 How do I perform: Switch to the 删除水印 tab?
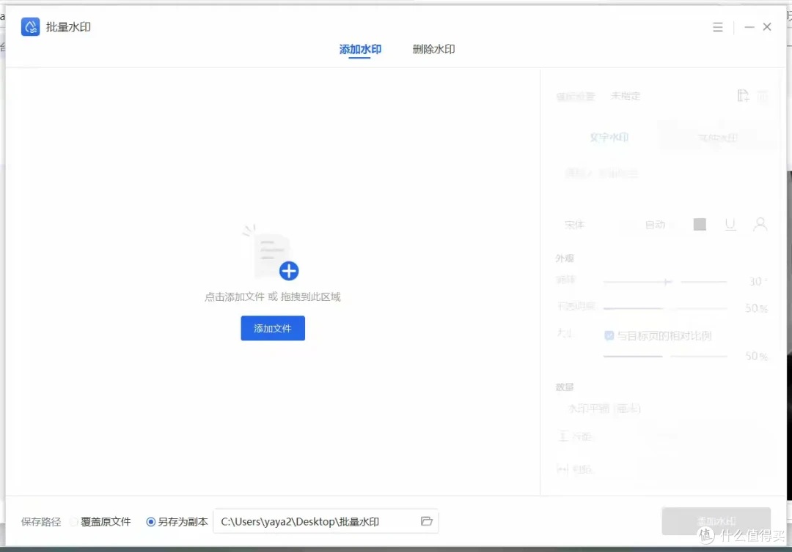[x=434, y=49]
